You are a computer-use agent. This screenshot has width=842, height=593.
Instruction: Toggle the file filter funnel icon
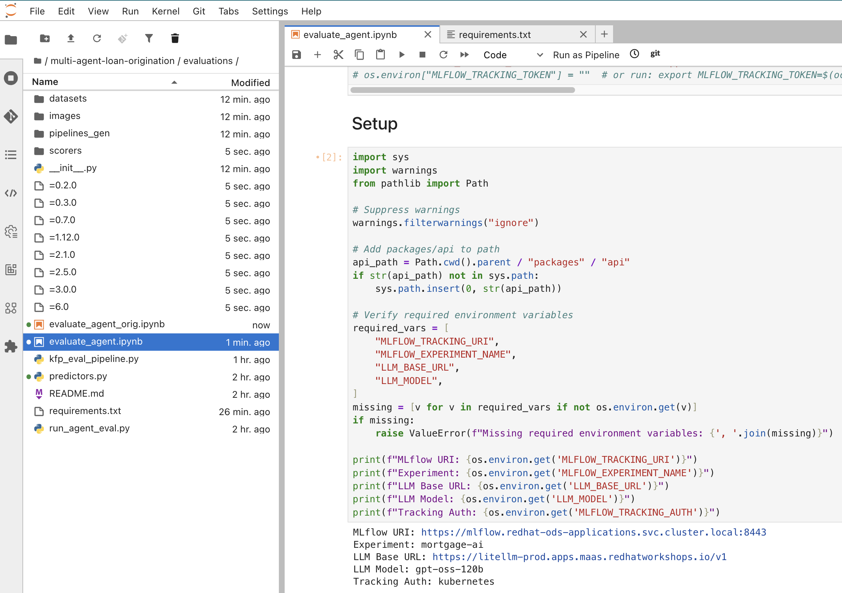click(149, 38)
